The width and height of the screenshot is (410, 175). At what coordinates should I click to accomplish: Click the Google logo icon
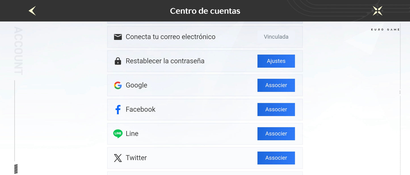click(x=118, y=85)
